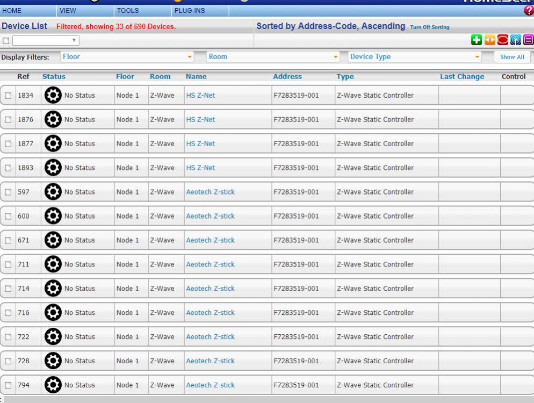The height and width of the screenshot is (403, 534).
Task: Click the Show All button
Action: [x=511, y=57]
